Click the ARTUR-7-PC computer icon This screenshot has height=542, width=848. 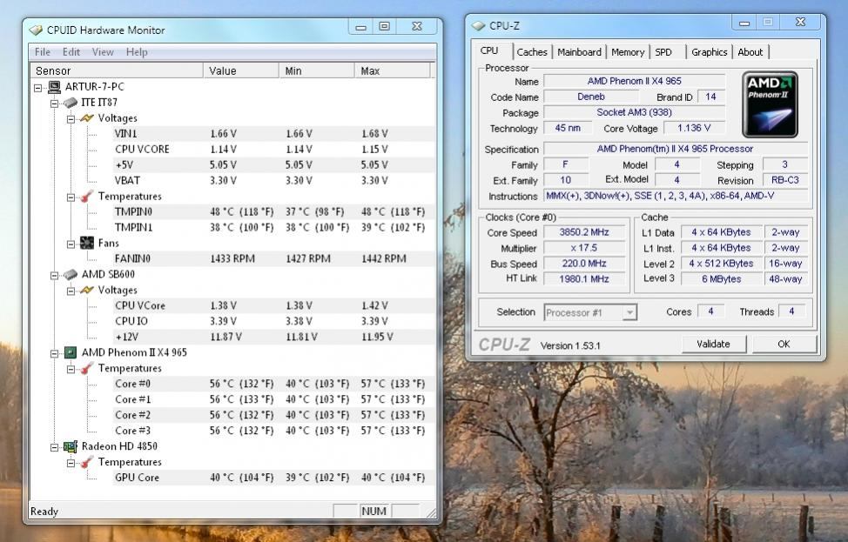[55, 86]
